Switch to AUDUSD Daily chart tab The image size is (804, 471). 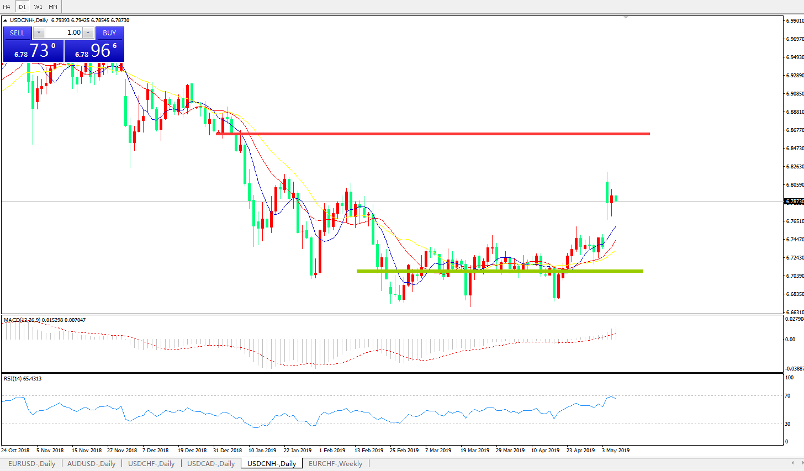point(91,464)
